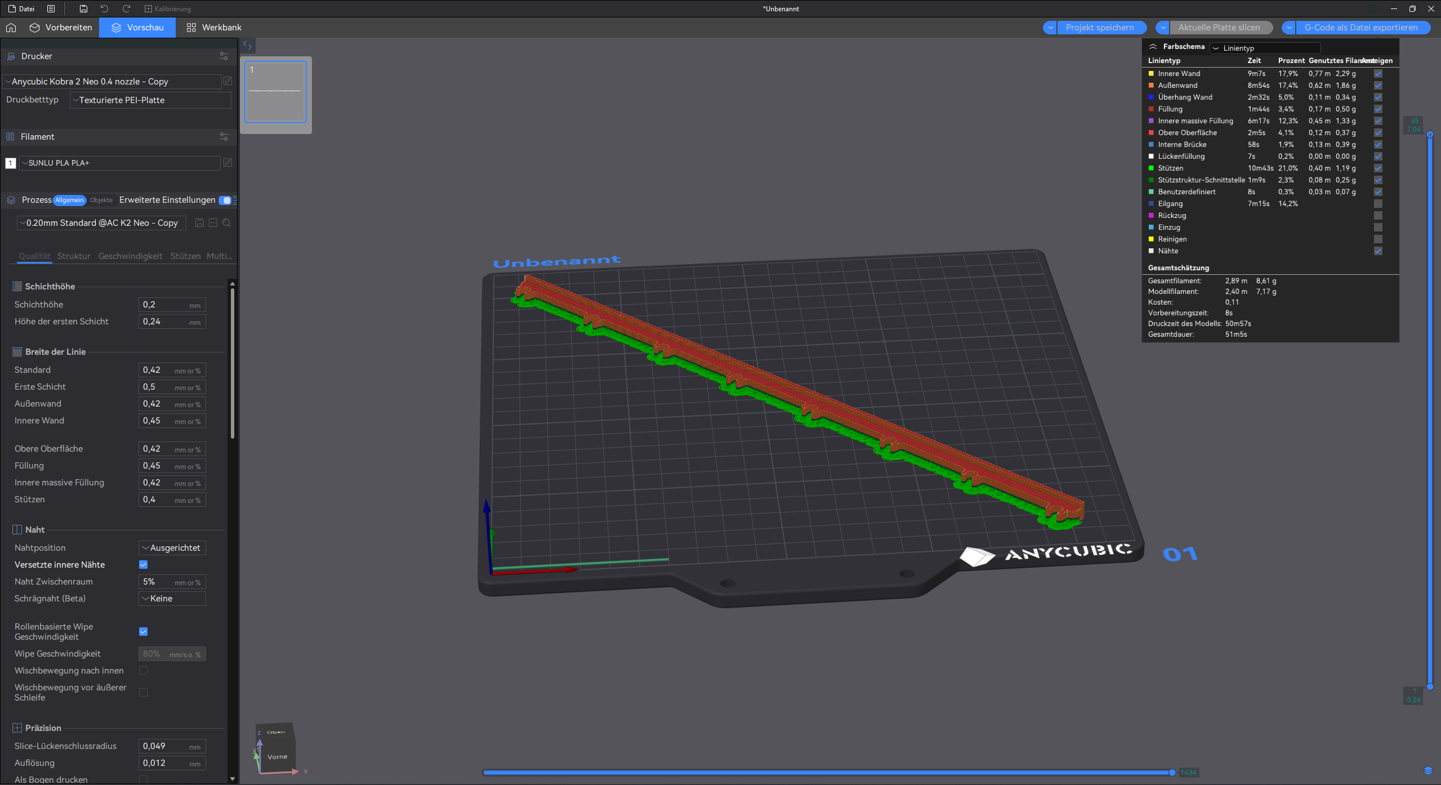The width and height of the screenshot is (1441, 785).
Task: Toggle Erweiterte Einstellungen switch
Action: [225, 200]
